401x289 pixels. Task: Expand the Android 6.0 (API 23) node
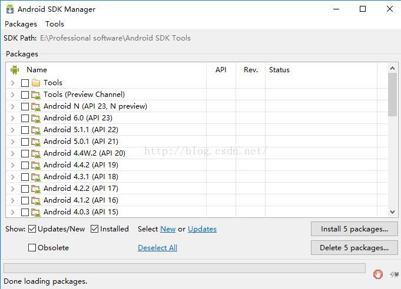(12, 118)
